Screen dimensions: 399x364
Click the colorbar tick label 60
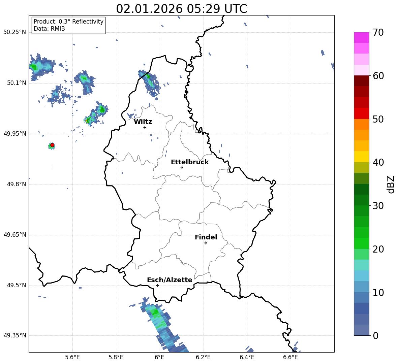point(378,76)
